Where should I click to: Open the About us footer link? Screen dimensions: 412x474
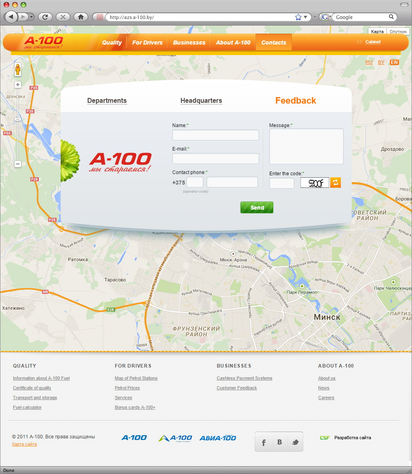(x=327, y=378)
